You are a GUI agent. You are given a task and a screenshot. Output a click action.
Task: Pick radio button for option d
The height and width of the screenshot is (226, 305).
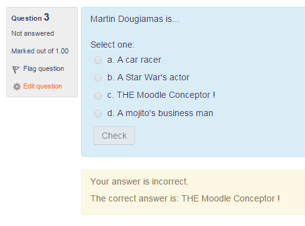coord(98,114)
